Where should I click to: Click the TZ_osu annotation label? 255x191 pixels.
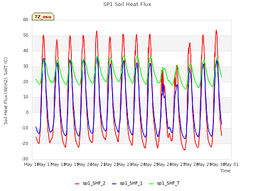point(43,17)
